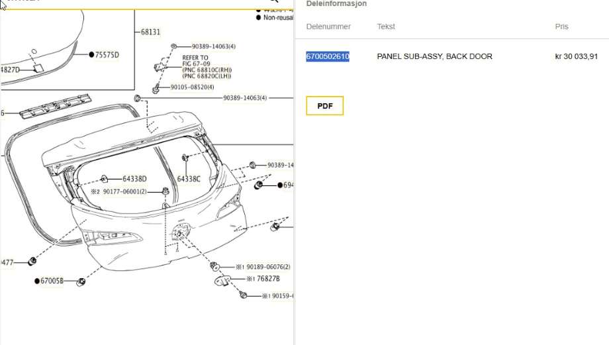609x345 pixels.
Task: Click the PANEL SUB-ASSY, BACK DOOR text
Action: pyautogui.click(x=435, y=56)
